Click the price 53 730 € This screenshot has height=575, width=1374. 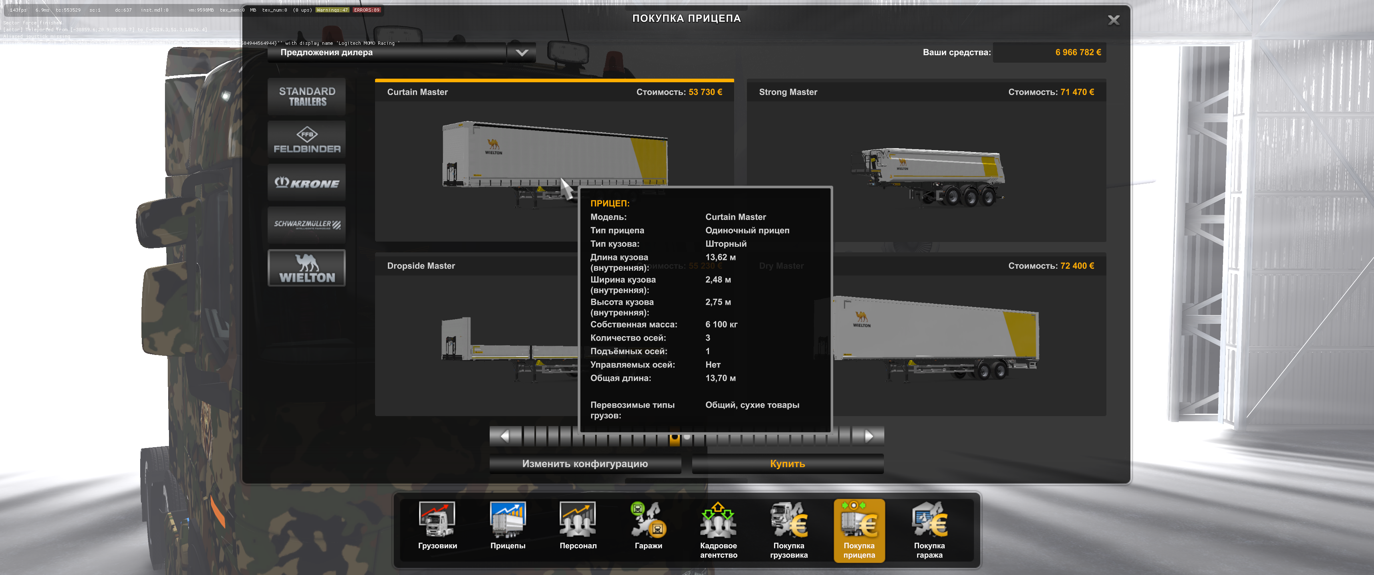(x=705, y=92)
